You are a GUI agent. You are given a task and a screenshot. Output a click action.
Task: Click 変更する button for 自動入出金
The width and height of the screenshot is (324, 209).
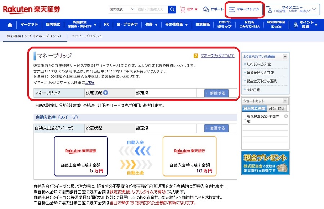(216, 128)
